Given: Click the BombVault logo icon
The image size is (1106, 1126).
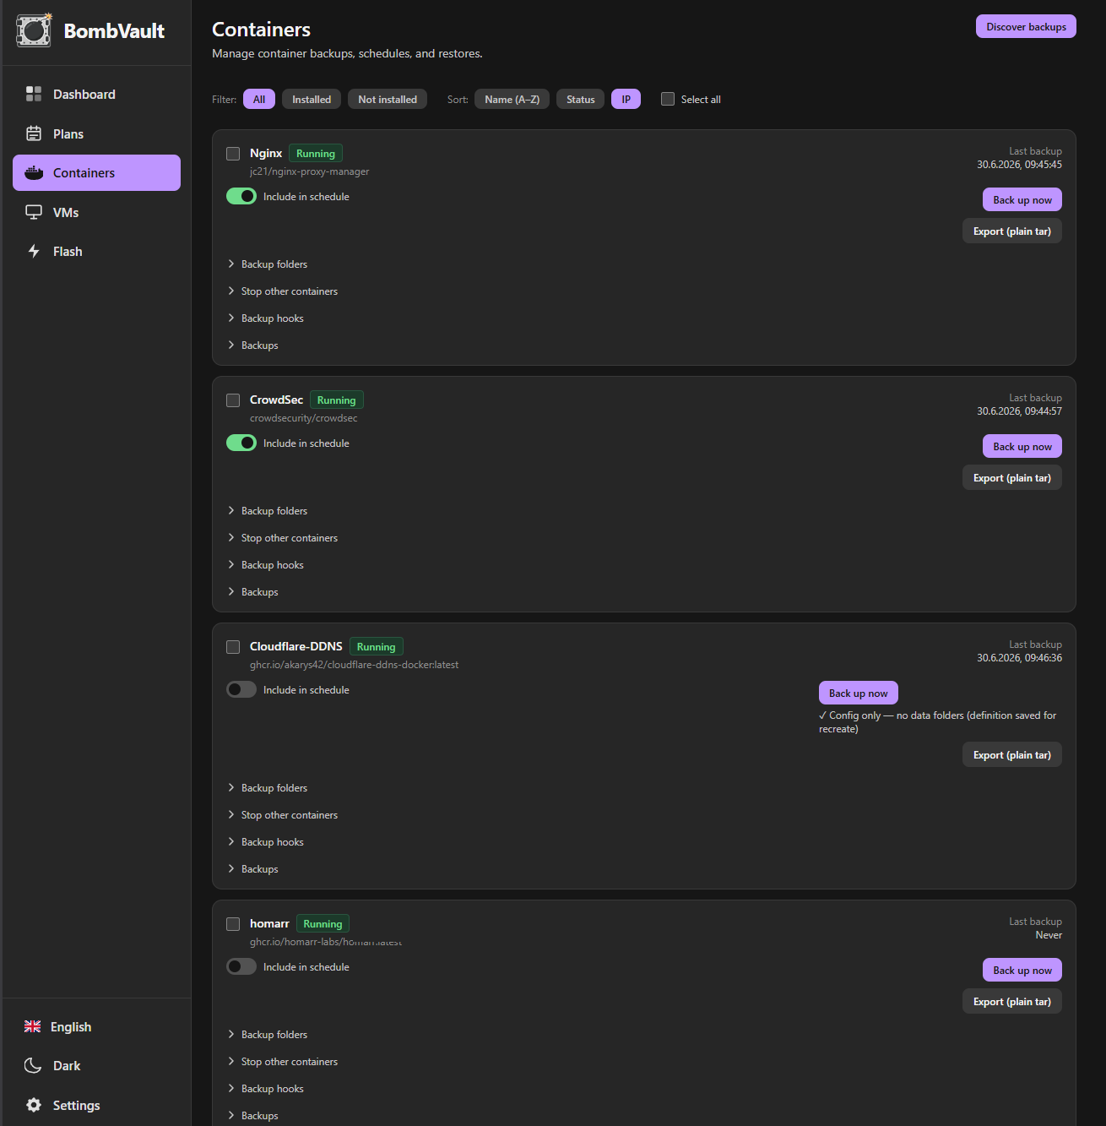Looking at the screenshot, I should click(x=34, y=30).
